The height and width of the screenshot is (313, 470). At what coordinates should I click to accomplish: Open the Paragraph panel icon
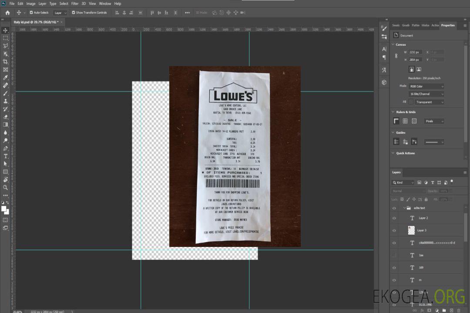click(384, 57)
